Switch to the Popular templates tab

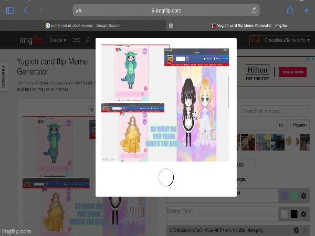300,125
